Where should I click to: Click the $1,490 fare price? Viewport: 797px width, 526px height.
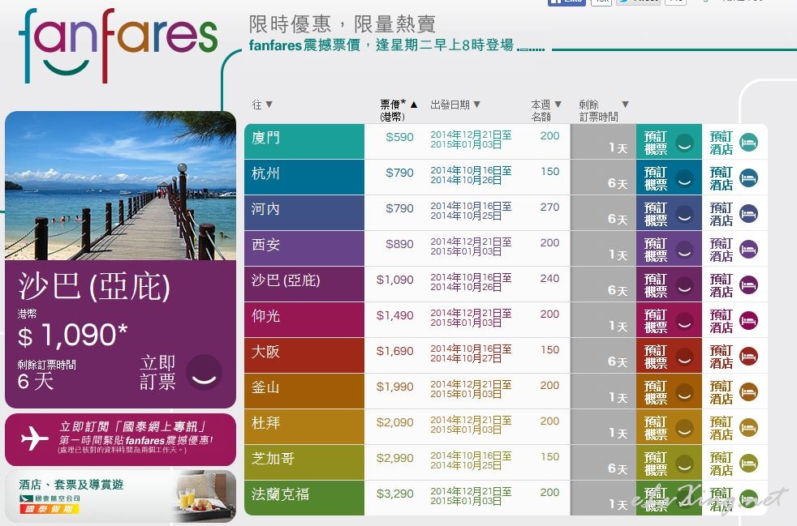(x=395, y=315)
